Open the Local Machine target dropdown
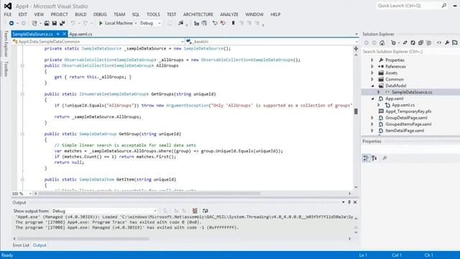The height and width of the screenshot is (259, 460). tap(136, 23)
